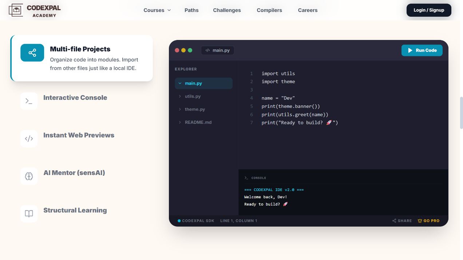Open the Careers page link
The width and height of the screenshot is (463, 260).
tap(308, 10)
